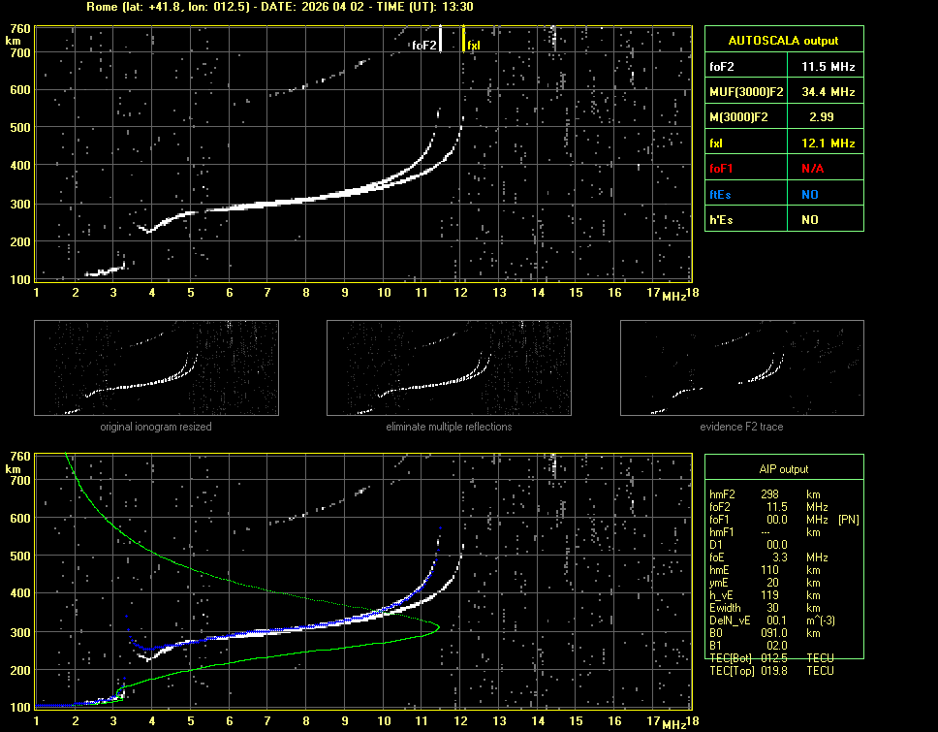This screenshot has width=938, height=732.
Task: Select the AUTOSCALA output table header
Action: click(783, 41)
